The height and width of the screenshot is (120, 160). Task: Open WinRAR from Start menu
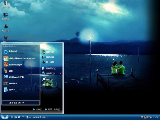click(x=21, y=83)
